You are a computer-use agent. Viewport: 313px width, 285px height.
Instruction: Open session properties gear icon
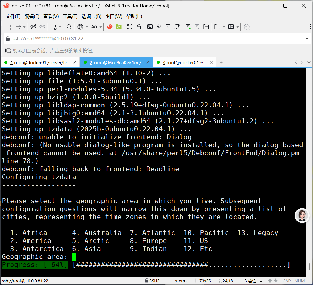(54, 27)
